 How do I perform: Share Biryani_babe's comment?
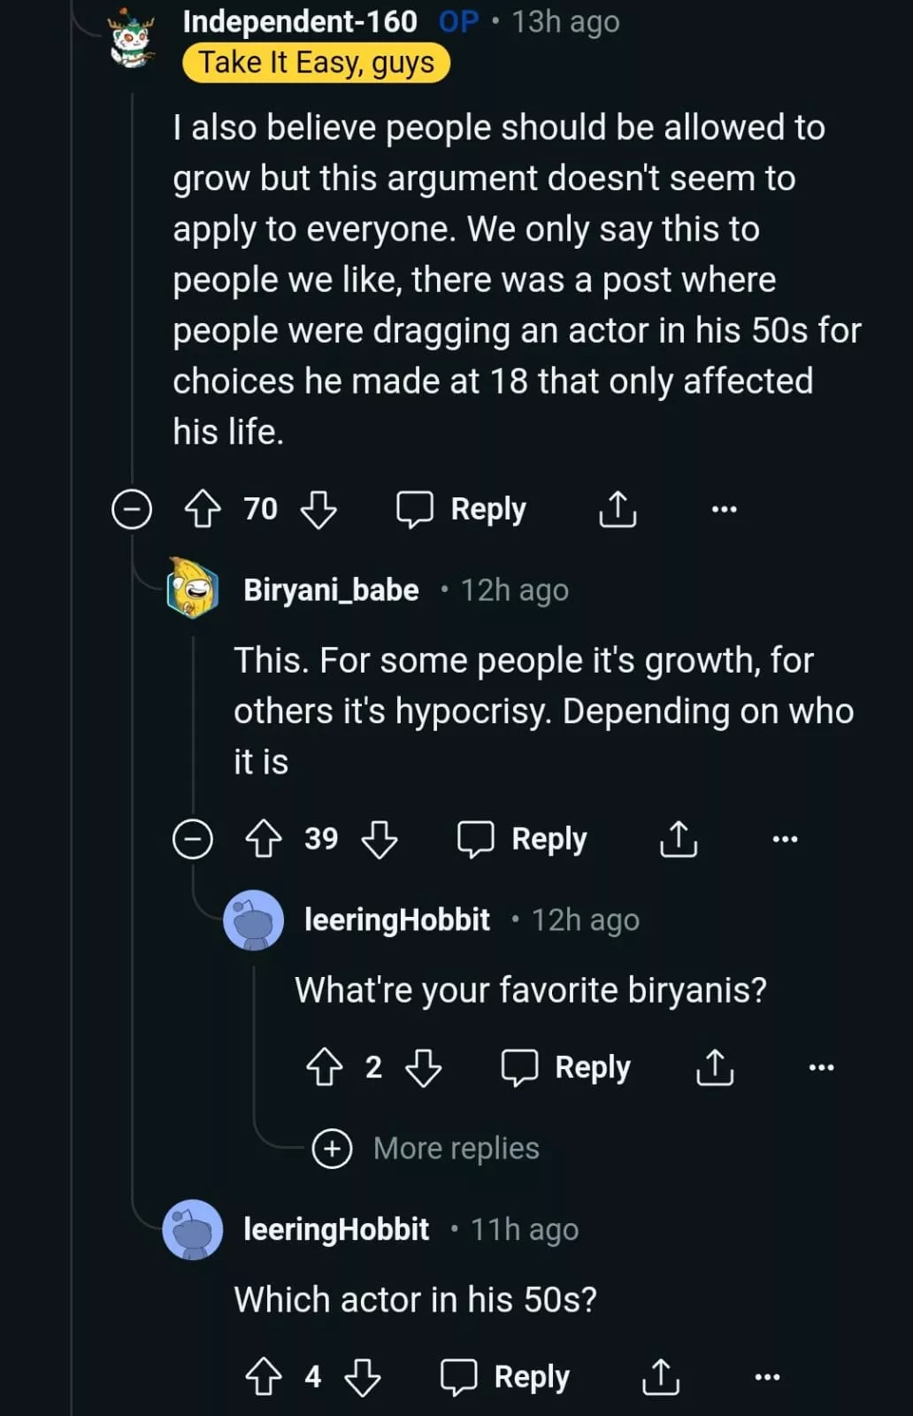click(x=679, y=839)
